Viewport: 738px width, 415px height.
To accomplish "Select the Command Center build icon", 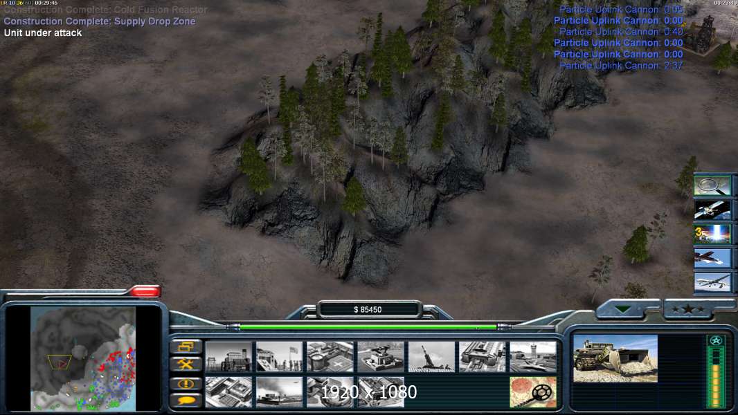I will pos(381,392).
